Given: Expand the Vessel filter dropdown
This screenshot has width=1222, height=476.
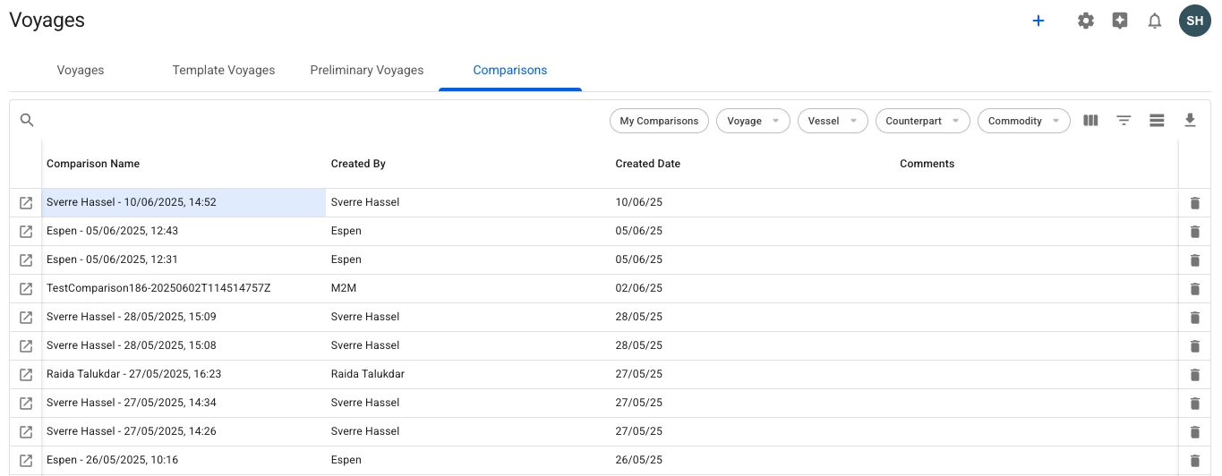Looking at the screenshot, I should coord(832,121).
